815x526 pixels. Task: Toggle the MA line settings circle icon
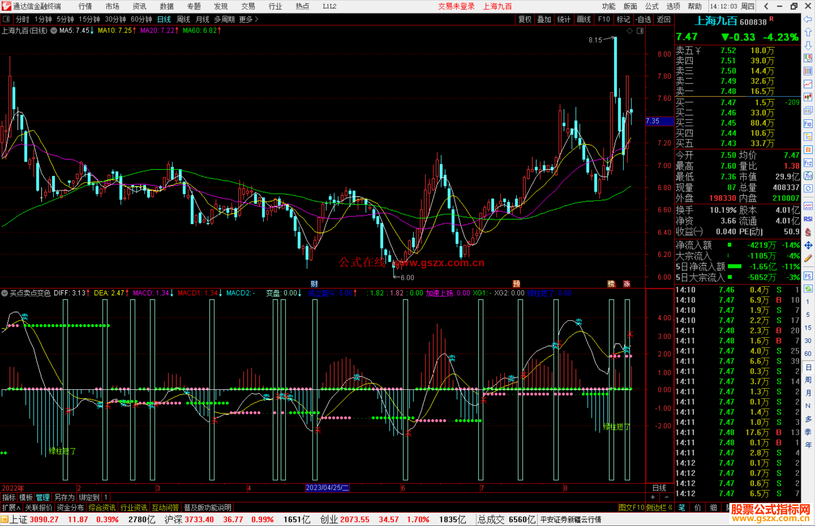click(x=54, y=31)
